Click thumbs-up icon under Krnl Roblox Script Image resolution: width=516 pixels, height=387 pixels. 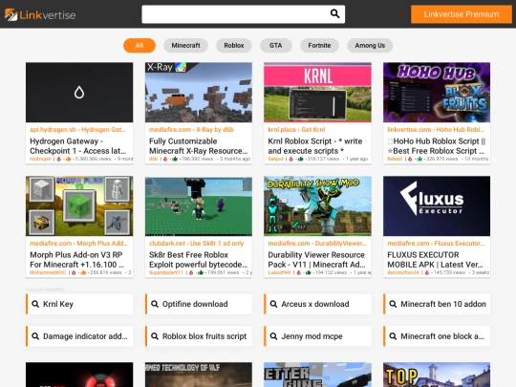coord(300,159)
